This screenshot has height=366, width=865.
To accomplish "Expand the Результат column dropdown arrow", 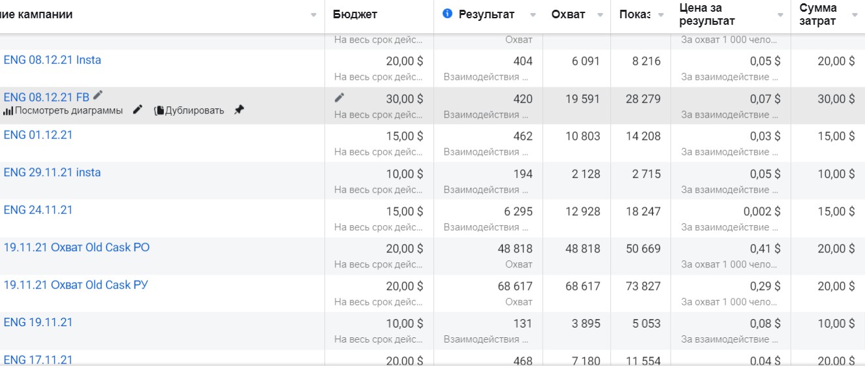I will click(x=533, y=15).
